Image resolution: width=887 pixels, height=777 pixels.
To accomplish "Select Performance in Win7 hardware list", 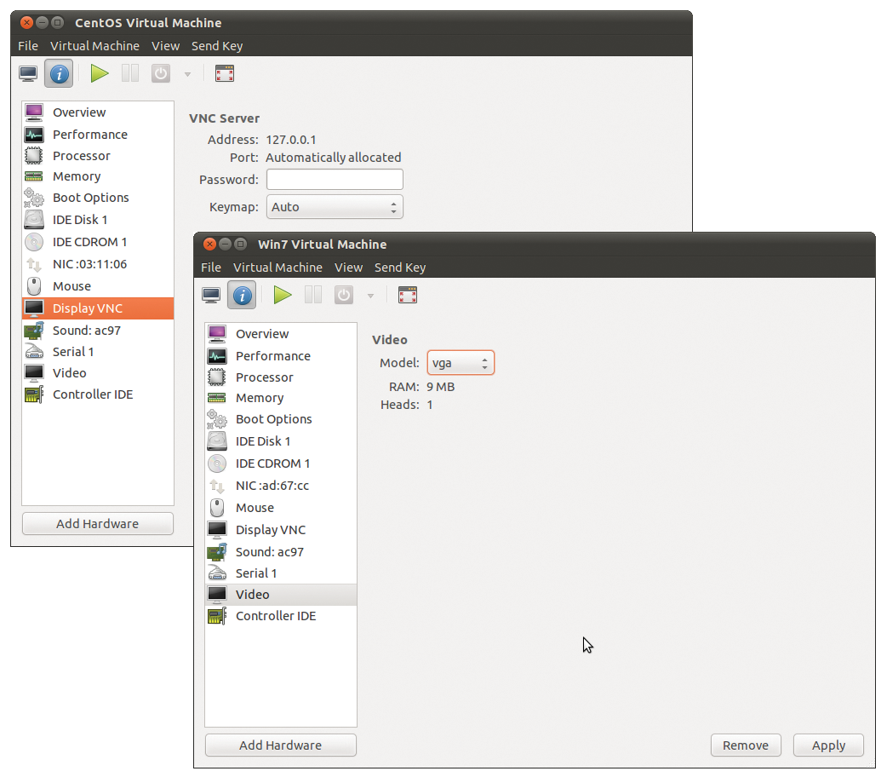I will tap(281, 355).
